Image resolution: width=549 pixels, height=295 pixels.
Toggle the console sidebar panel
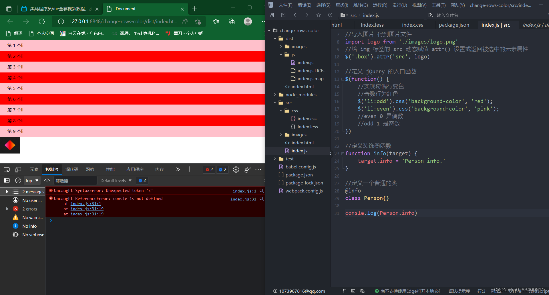7,180
